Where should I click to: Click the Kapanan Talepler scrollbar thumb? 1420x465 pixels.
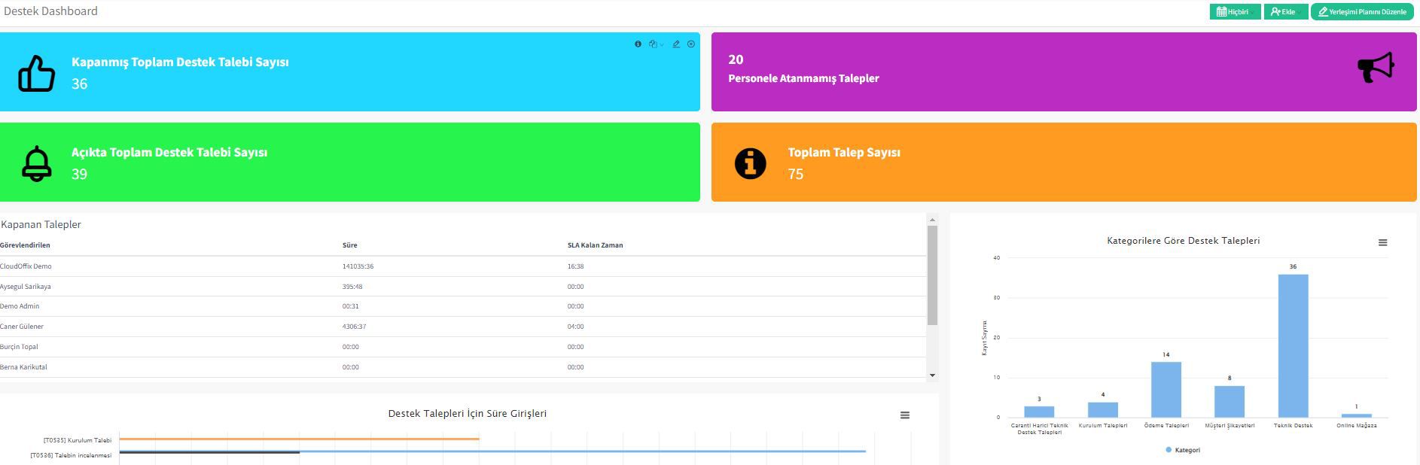click(932, 275)
